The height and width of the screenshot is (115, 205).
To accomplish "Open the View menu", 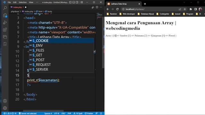I will tap(31, 2).
